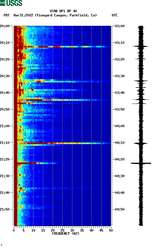Click the '03:30' UTC time label
This screenshot has width=153, height=248.
pos(120,76)
